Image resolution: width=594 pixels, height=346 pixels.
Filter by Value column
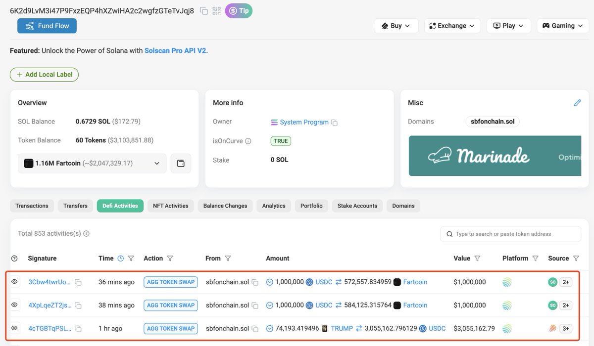(478, 259)
